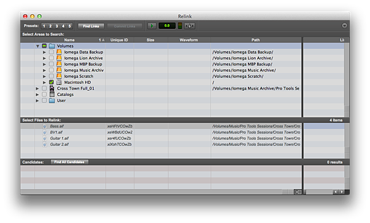Select view preset 3
This screenshot has height=223, width=370.
[57, 26]
